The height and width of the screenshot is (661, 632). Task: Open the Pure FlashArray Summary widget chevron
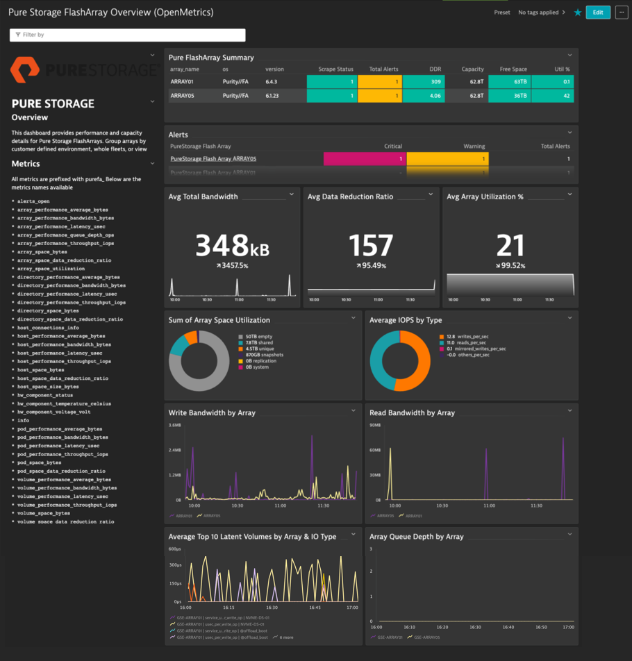click(569, 56)
